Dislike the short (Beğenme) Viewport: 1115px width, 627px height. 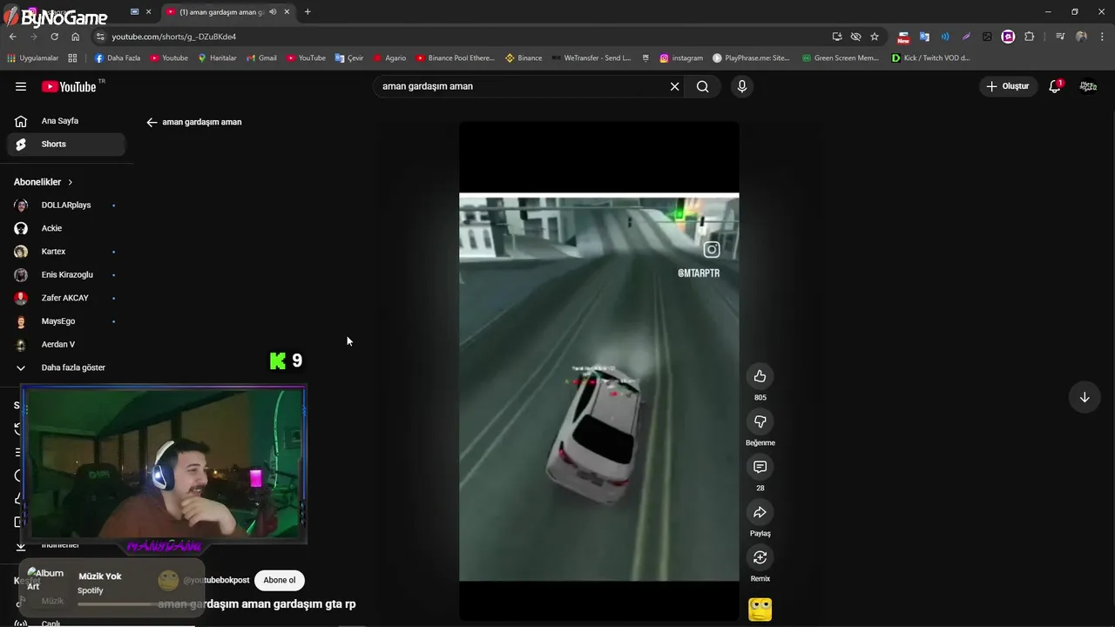[760, 421]
